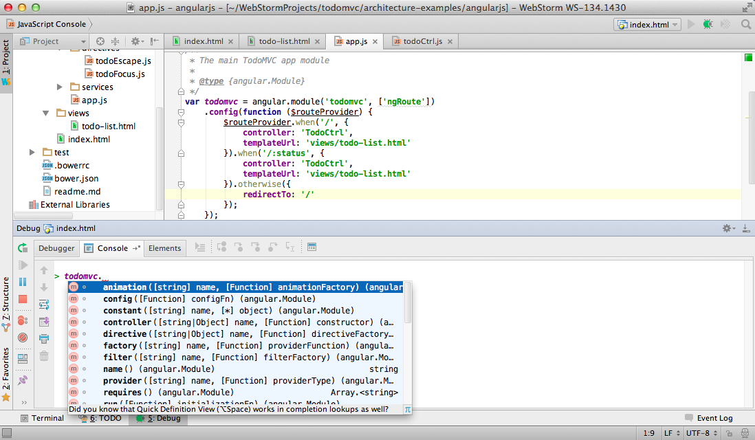Viewport: 755px width, 440px height.
Task: Expand the test folder in Project tree
Action: coord(32,152)
